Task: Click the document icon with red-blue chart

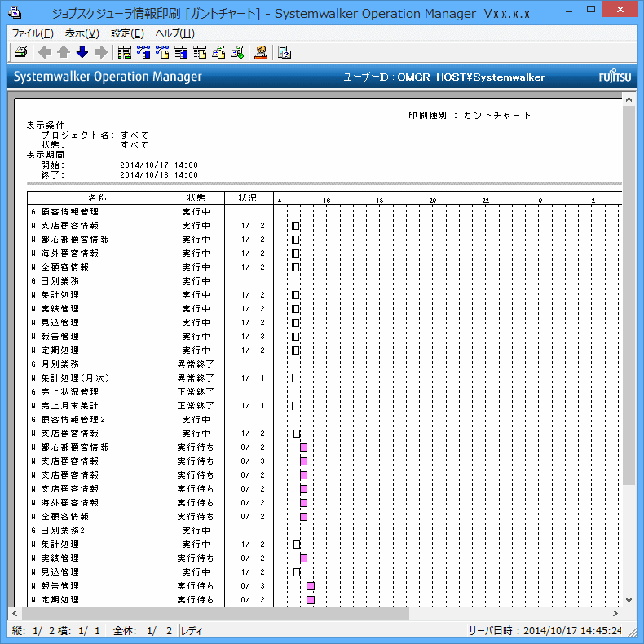Action: tap(218, 52)
